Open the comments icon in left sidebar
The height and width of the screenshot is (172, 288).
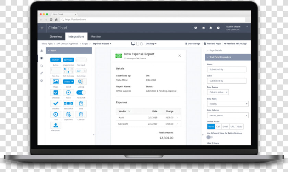point(41,66)
